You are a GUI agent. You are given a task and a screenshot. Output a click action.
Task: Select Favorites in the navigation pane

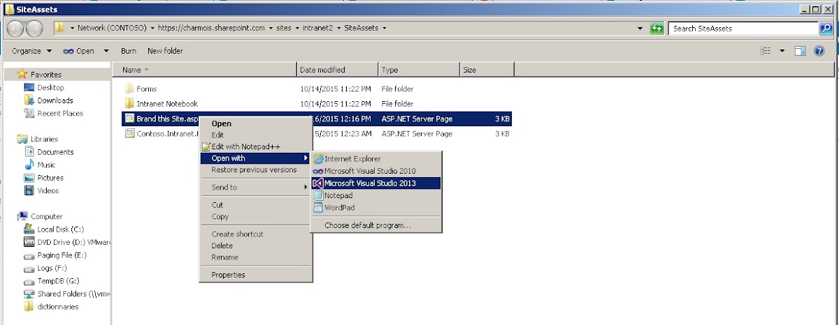pyautogui.click(x=46, y=75)
